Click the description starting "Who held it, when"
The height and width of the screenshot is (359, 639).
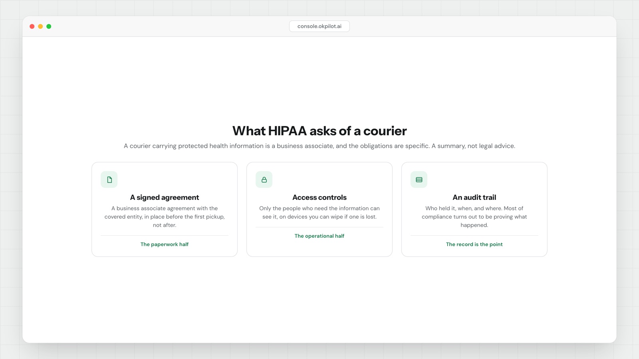pos(474,217)
